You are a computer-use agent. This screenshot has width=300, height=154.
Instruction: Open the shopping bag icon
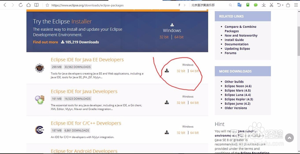tap(288, 5)
